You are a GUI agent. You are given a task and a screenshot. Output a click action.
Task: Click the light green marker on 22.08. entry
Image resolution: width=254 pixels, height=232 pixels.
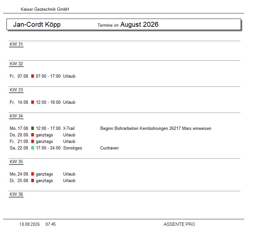click(x=33, y=148)
